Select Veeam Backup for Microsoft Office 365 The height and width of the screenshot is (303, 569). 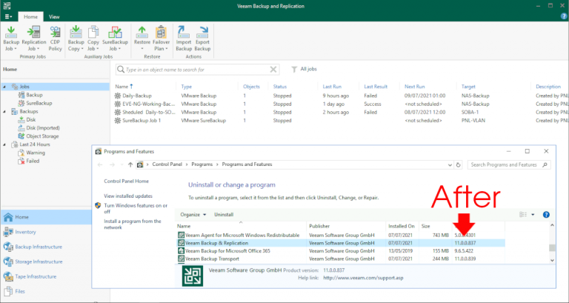pos(341,250)
